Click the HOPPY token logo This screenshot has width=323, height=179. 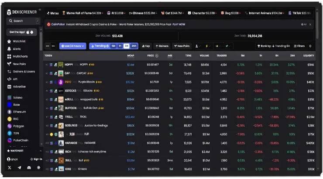tap(61, 65)
